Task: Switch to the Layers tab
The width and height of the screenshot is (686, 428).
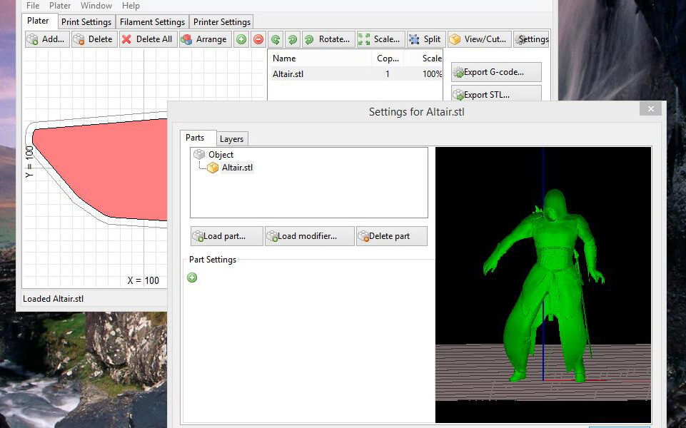Action: point(231,139)
